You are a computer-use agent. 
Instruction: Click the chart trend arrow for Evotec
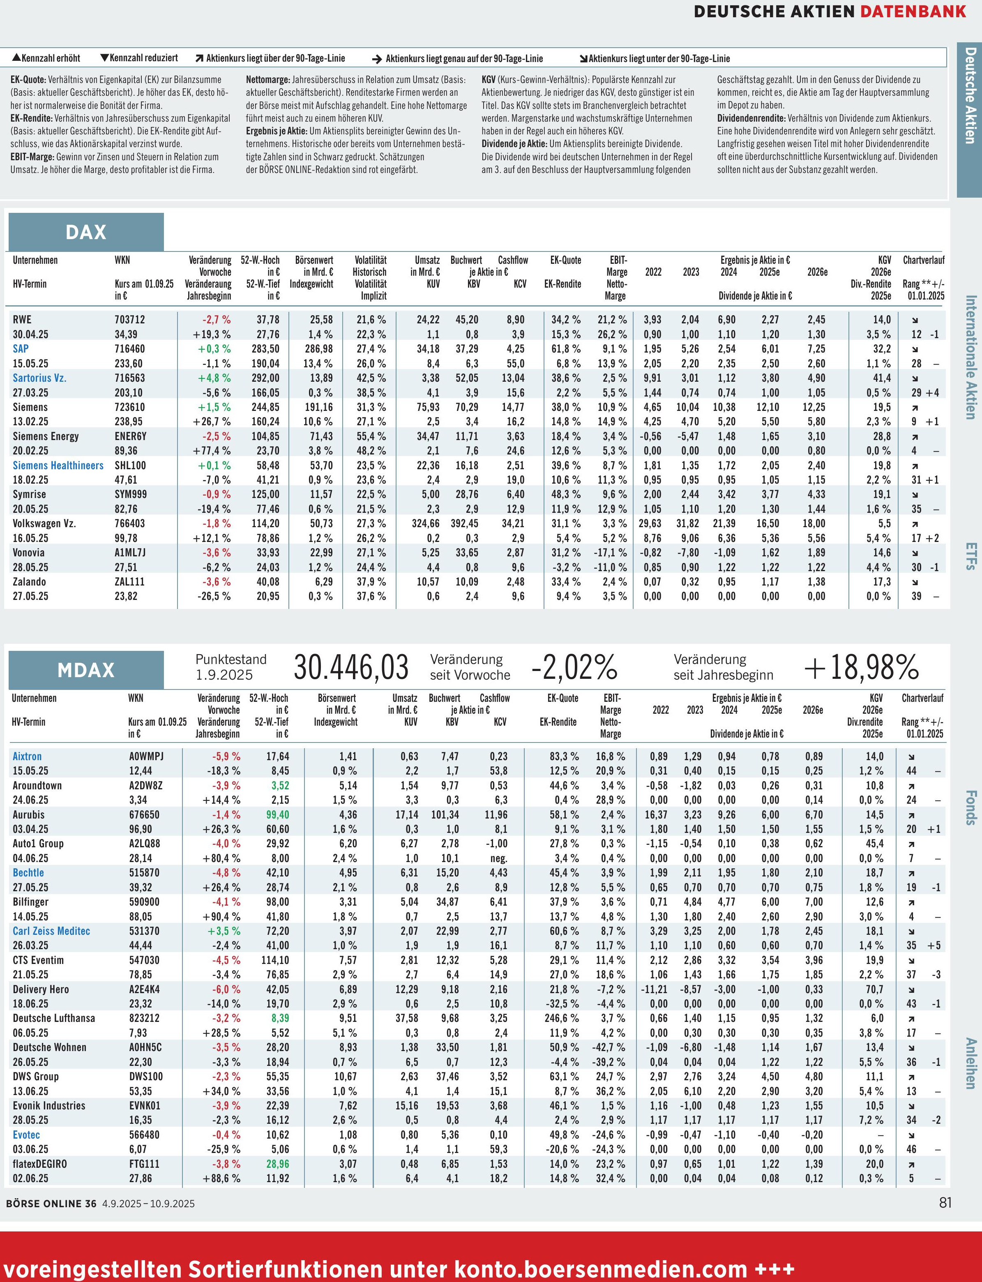911,1136
